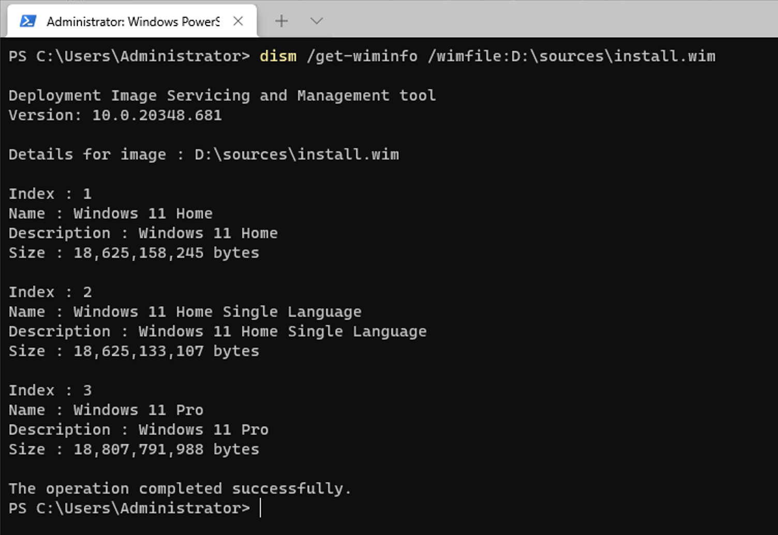Viewport: 778px width, 535px height.
Task: Click the "Index : 2" line
Action: coord(50,292)
